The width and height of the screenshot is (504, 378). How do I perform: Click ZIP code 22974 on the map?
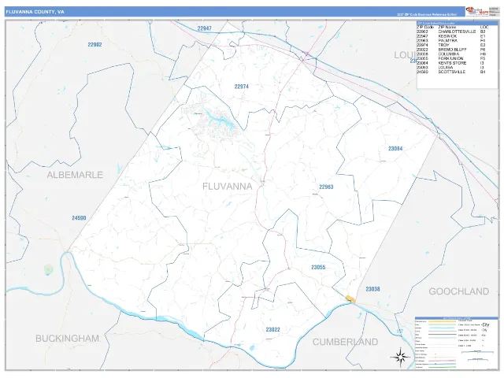coord(242,87)
